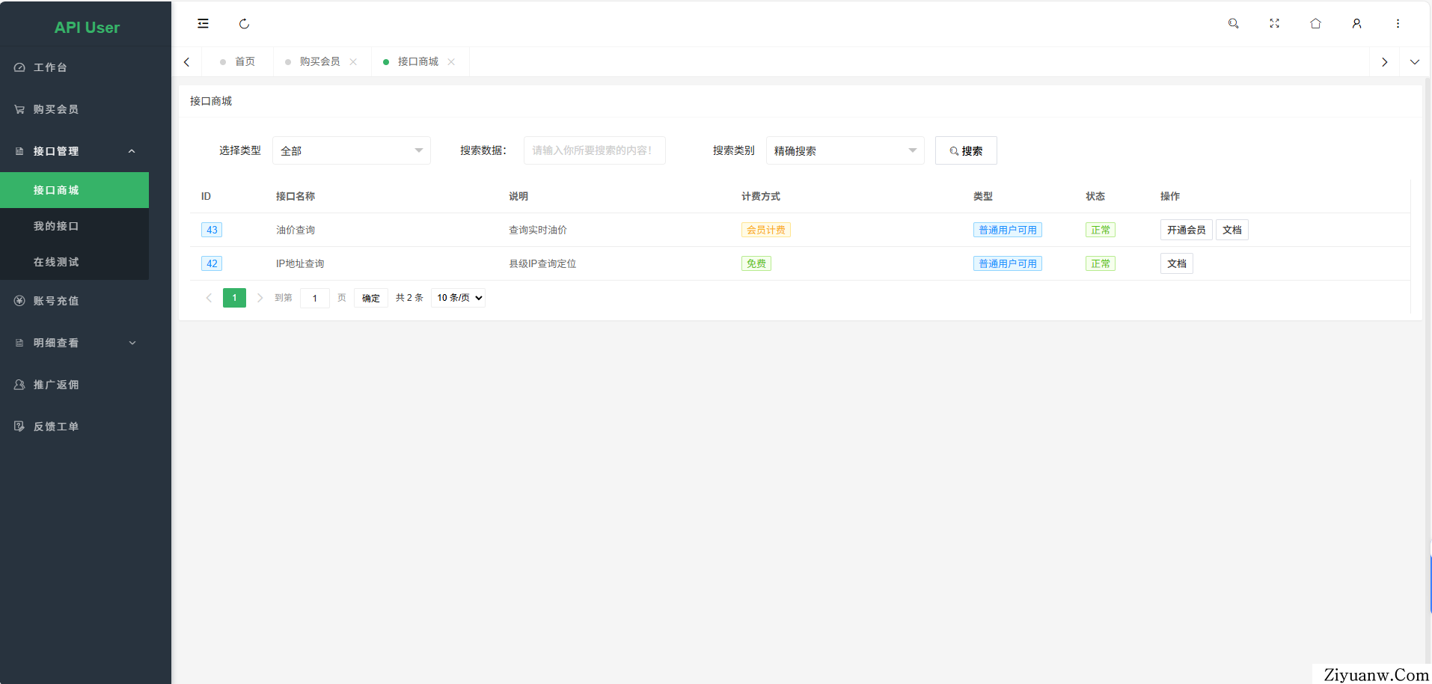
Task: Click the home icon in the top bar
Action: tap(1315, 24)
